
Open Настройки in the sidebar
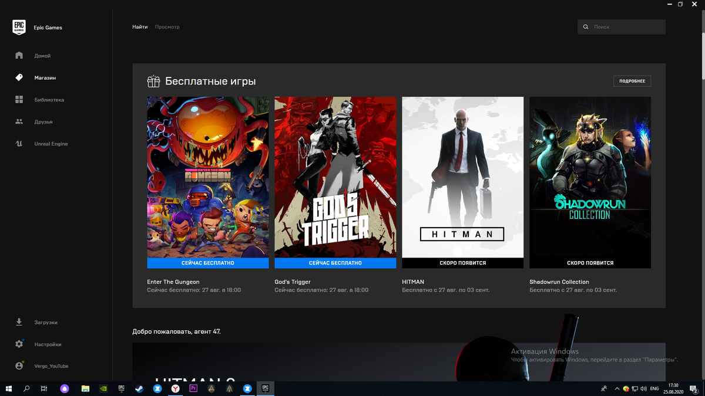(48, 344)
